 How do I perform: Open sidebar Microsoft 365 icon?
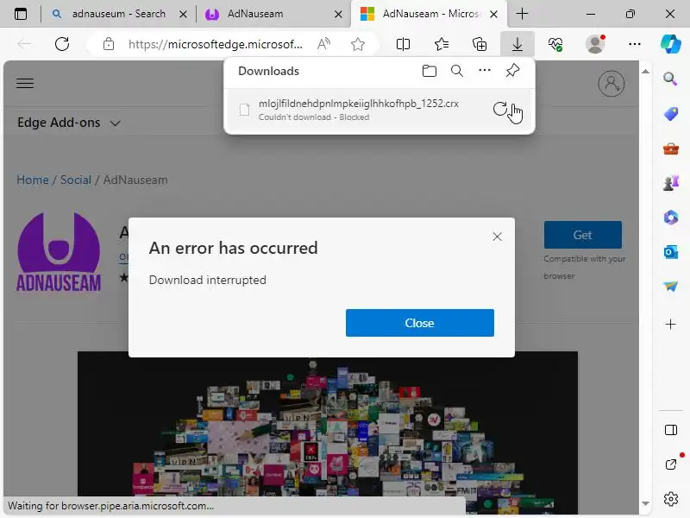click(x=671, y=218)
